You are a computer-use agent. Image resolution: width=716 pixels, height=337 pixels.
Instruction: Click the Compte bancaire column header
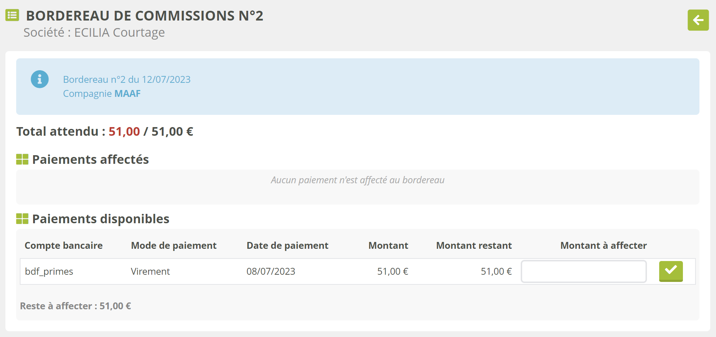pyautogui.click(x=64, y=246)
